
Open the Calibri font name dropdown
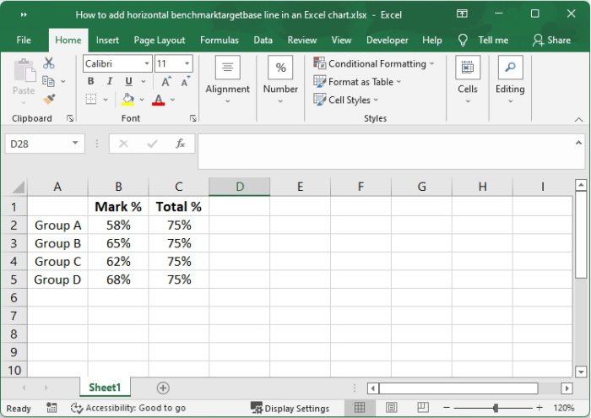click(x=147, y=63)
